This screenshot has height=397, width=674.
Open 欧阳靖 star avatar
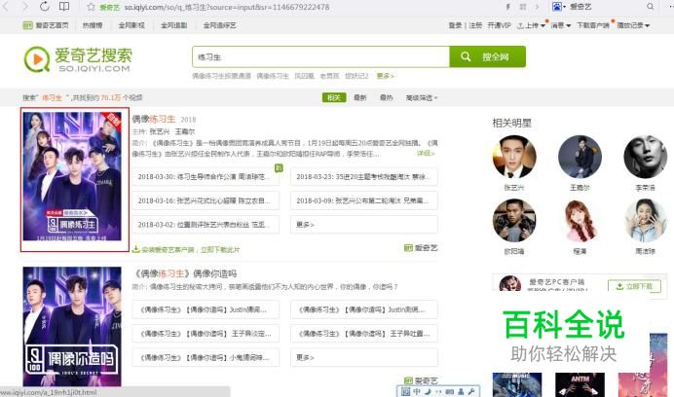(514, 221)
